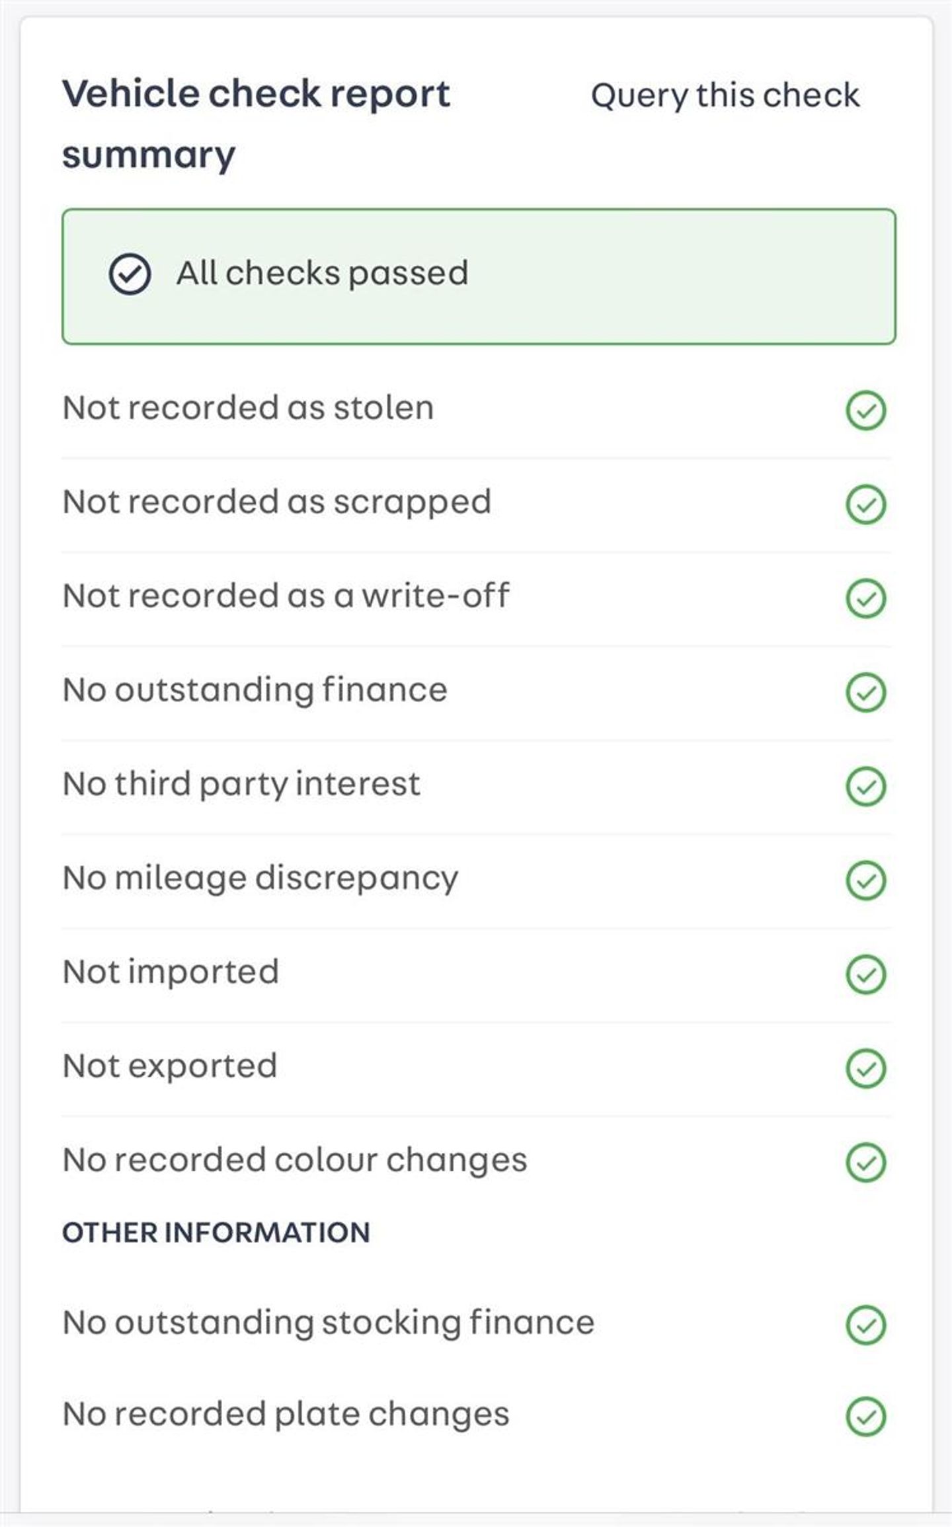Select the Not recorded as stolen text

248,408
